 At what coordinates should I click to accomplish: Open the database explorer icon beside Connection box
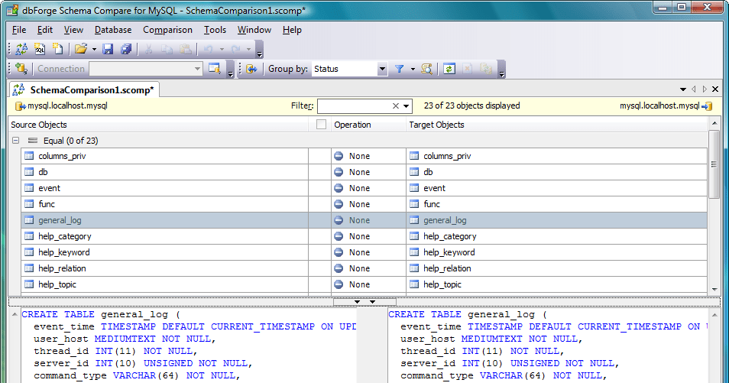point(214,68)
